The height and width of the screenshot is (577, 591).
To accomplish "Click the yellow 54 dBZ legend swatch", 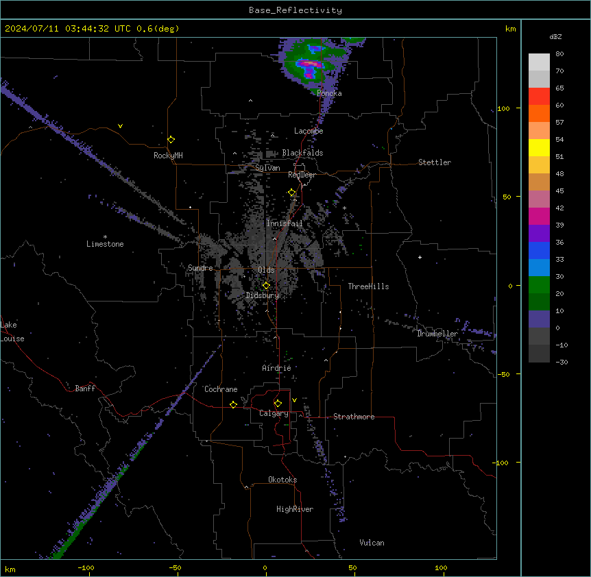I will [x=539, y=147].
